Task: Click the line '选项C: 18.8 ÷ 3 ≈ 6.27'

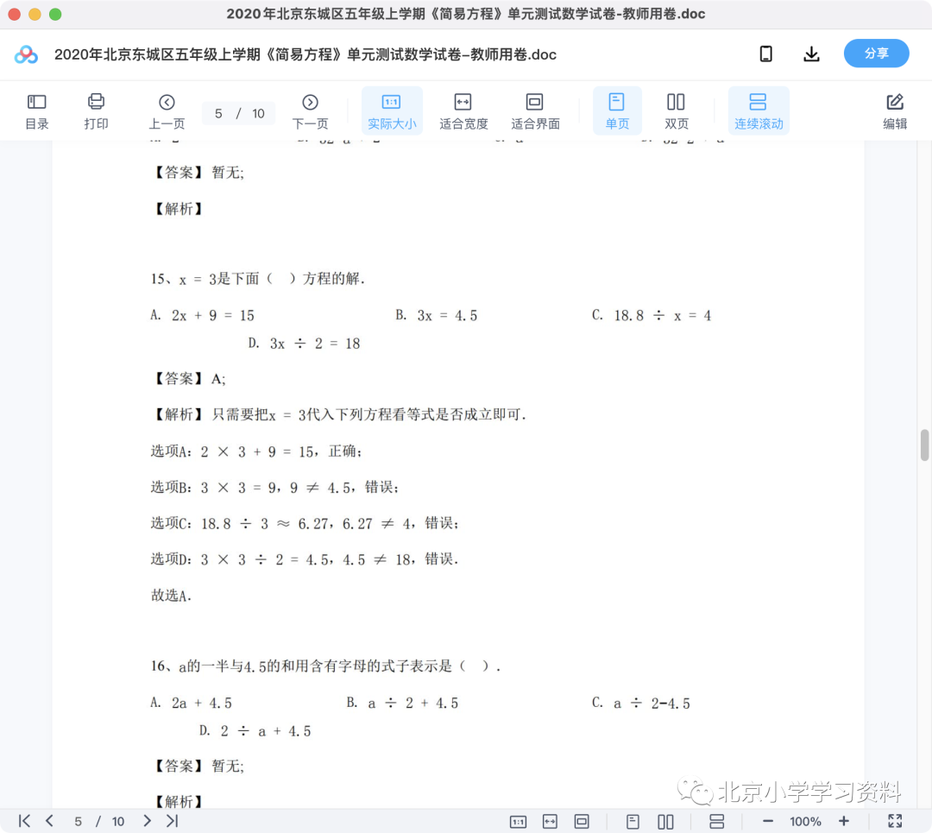Action: 305,523
